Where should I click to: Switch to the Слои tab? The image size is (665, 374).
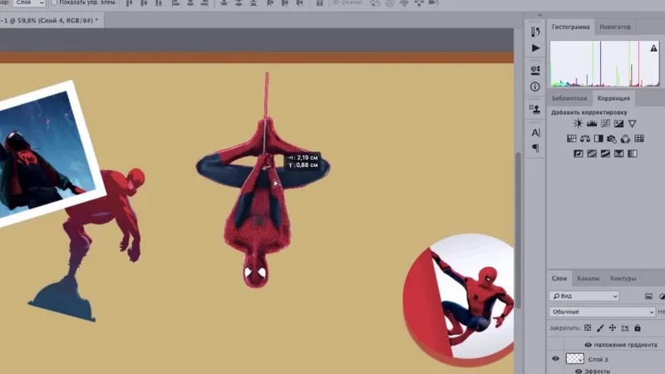pyautogui.click(x=559, y=278)
